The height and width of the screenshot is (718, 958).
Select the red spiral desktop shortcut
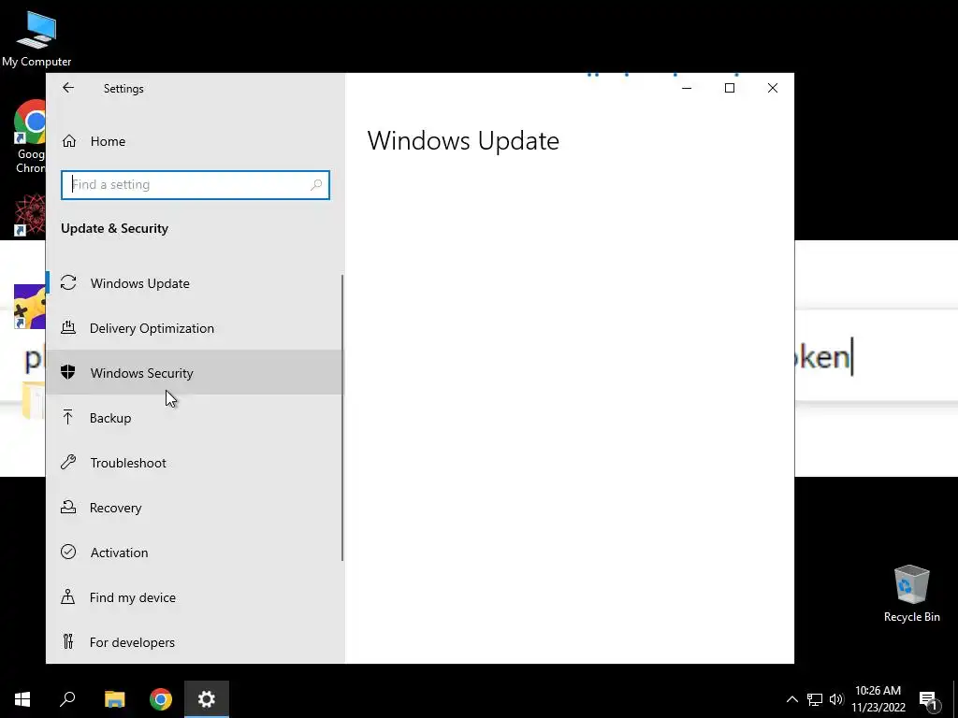pos(30,215)
